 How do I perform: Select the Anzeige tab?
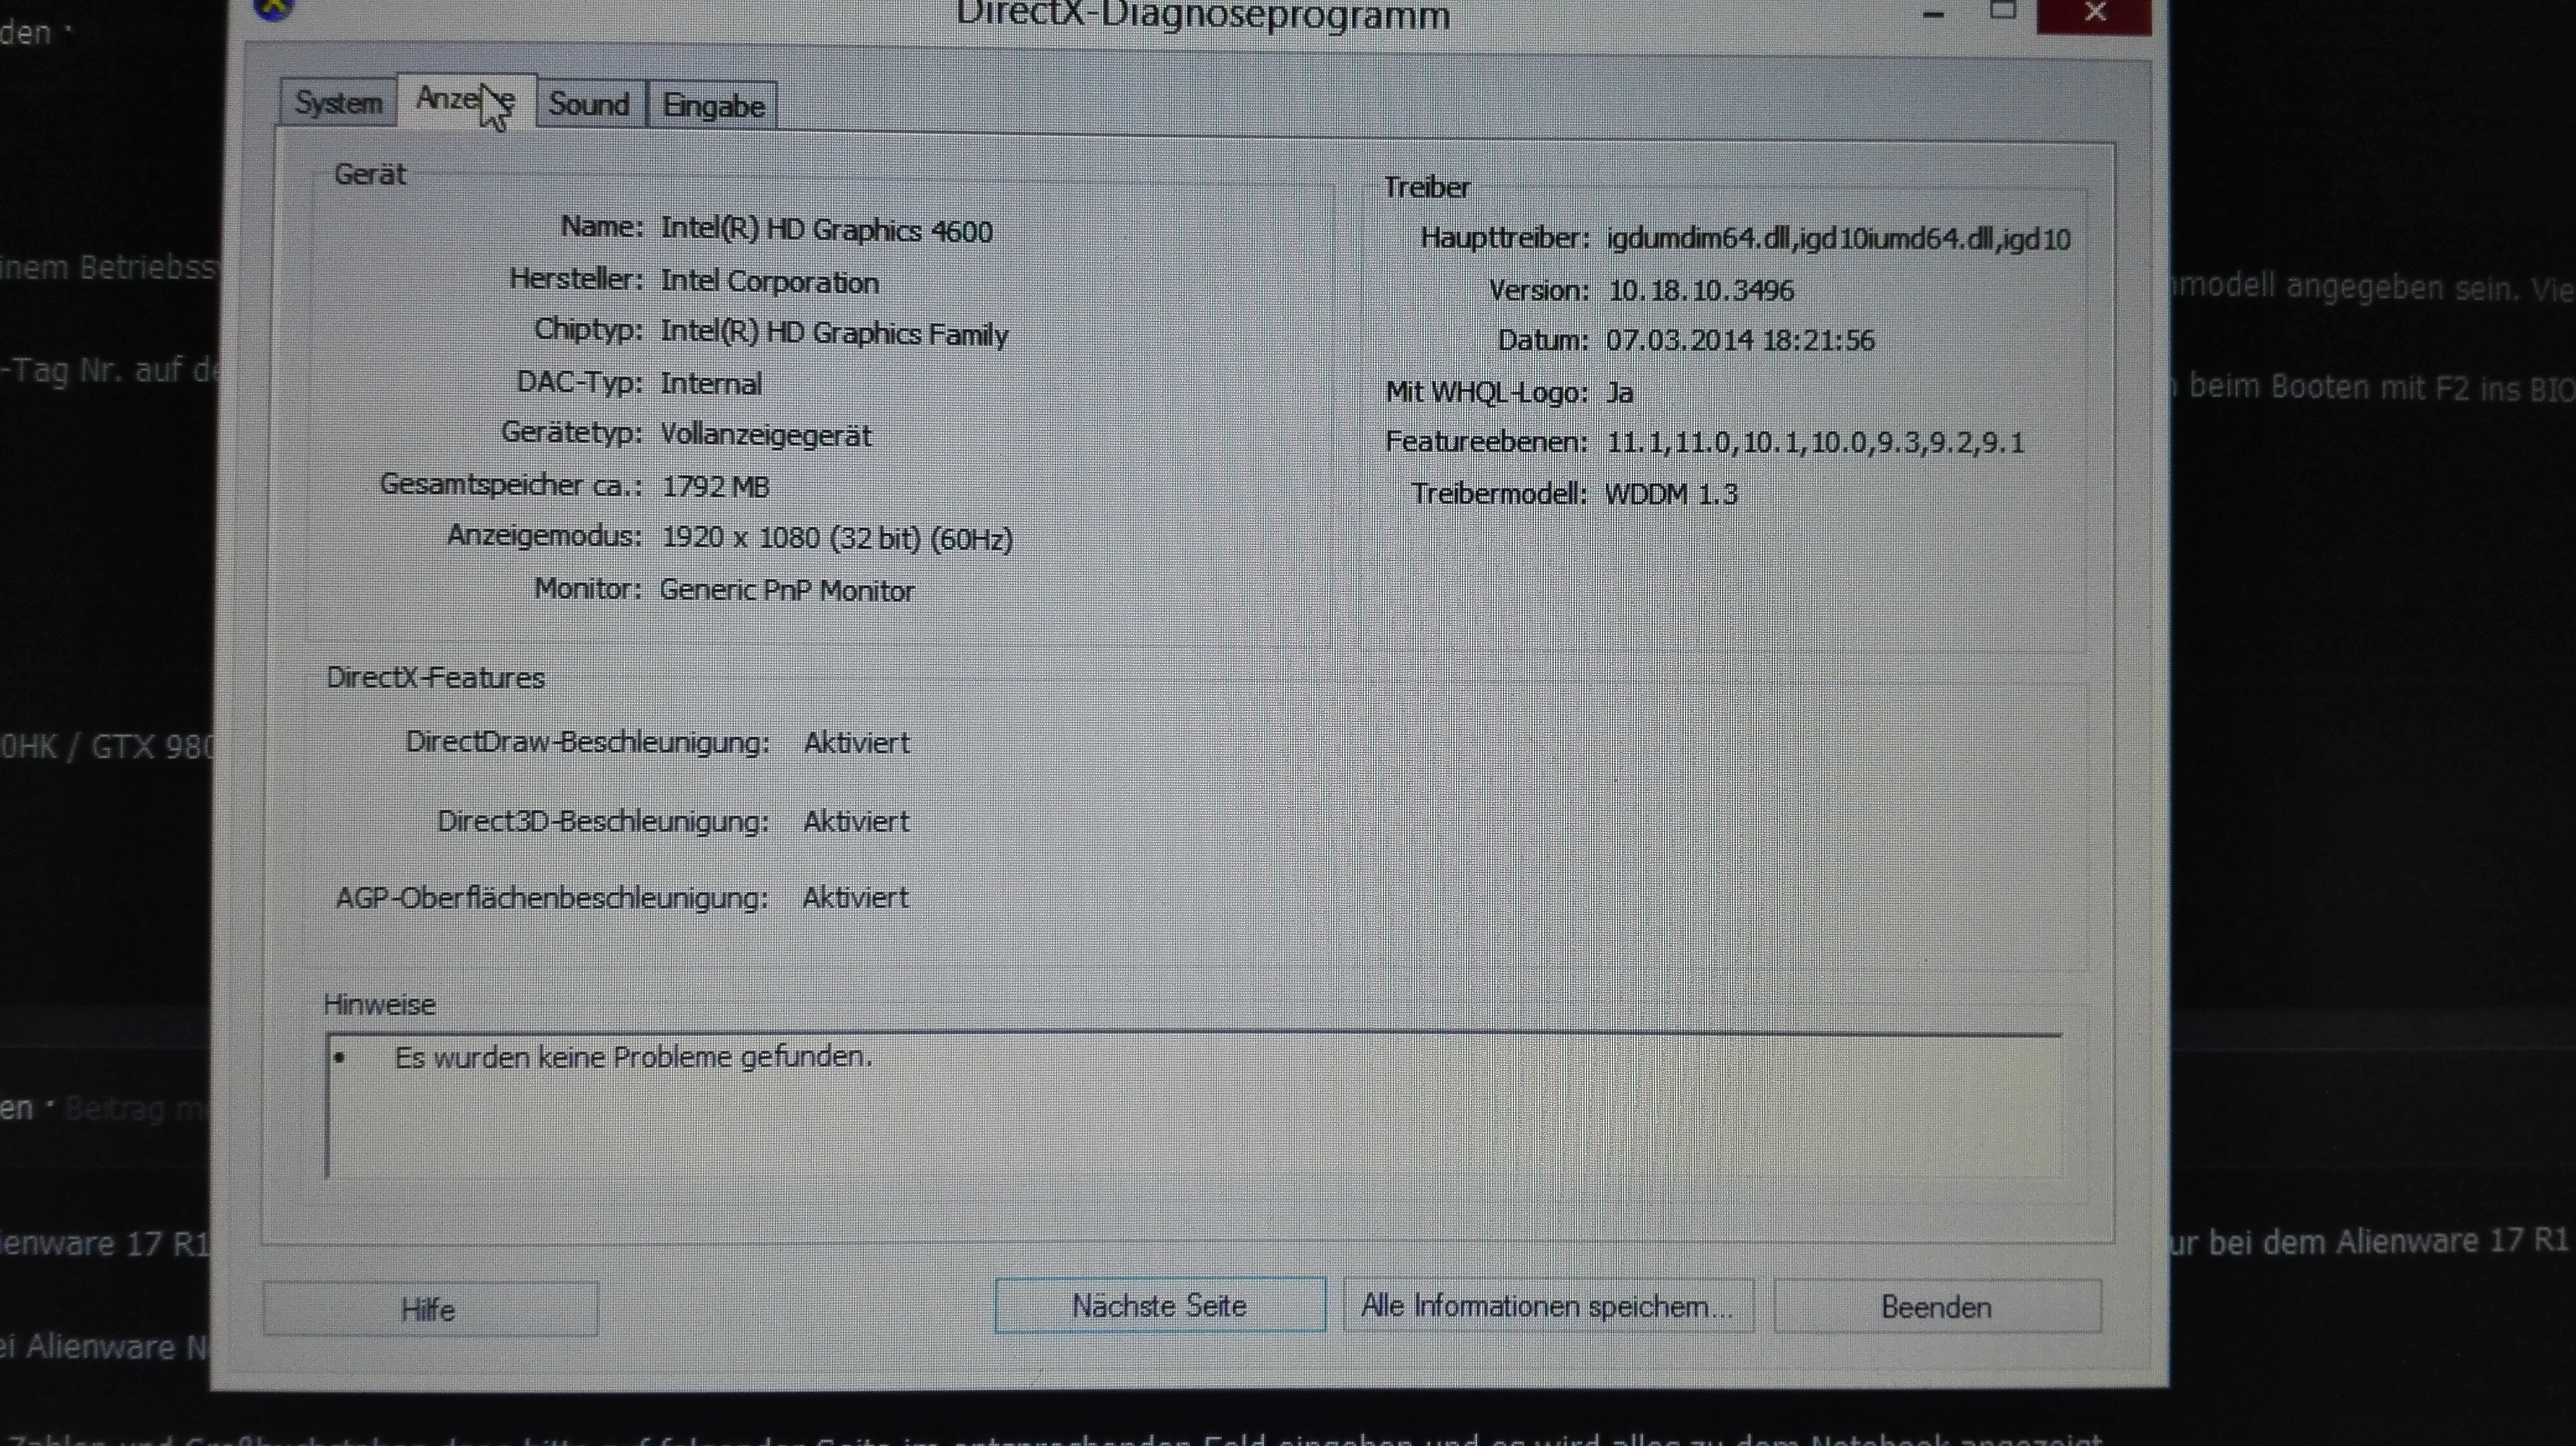click(466, 100)
